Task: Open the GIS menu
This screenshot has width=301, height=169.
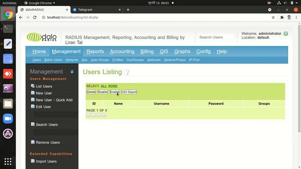Action: [164, 51]
